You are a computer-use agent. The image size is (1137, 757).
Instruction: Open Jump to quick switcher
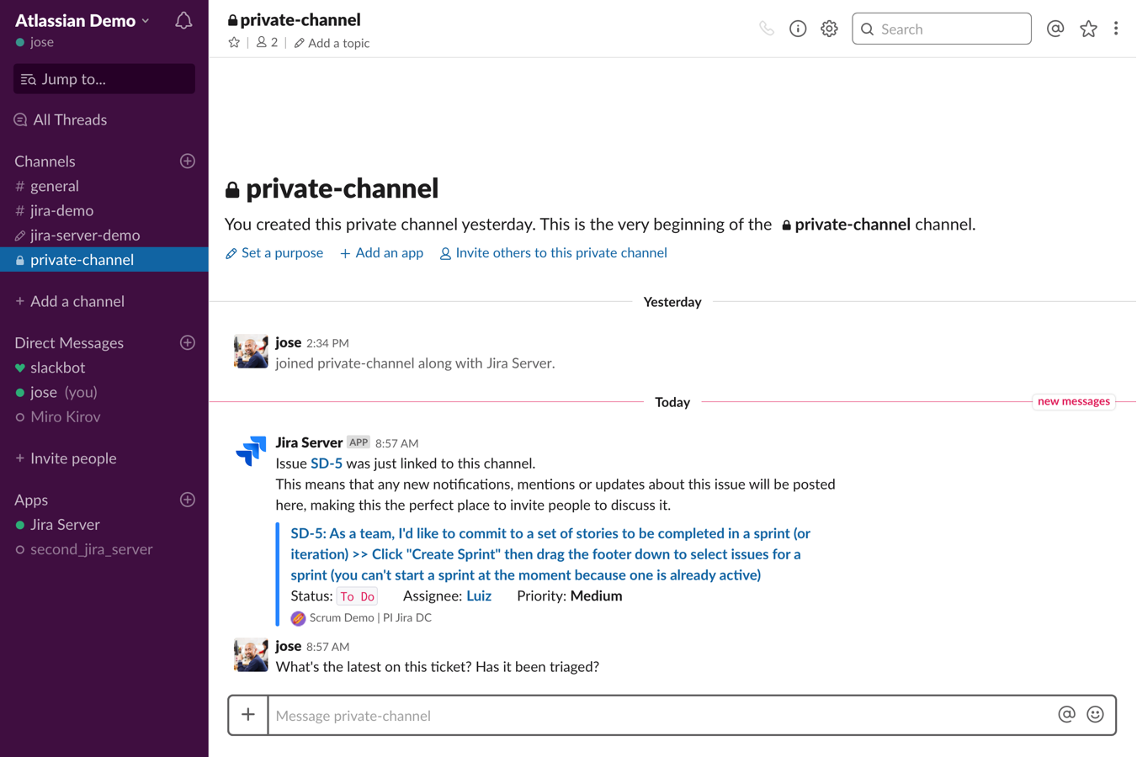pos(104,79)
